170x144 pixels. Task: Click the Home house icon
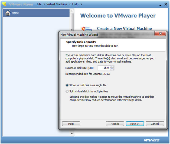[8, 13]
